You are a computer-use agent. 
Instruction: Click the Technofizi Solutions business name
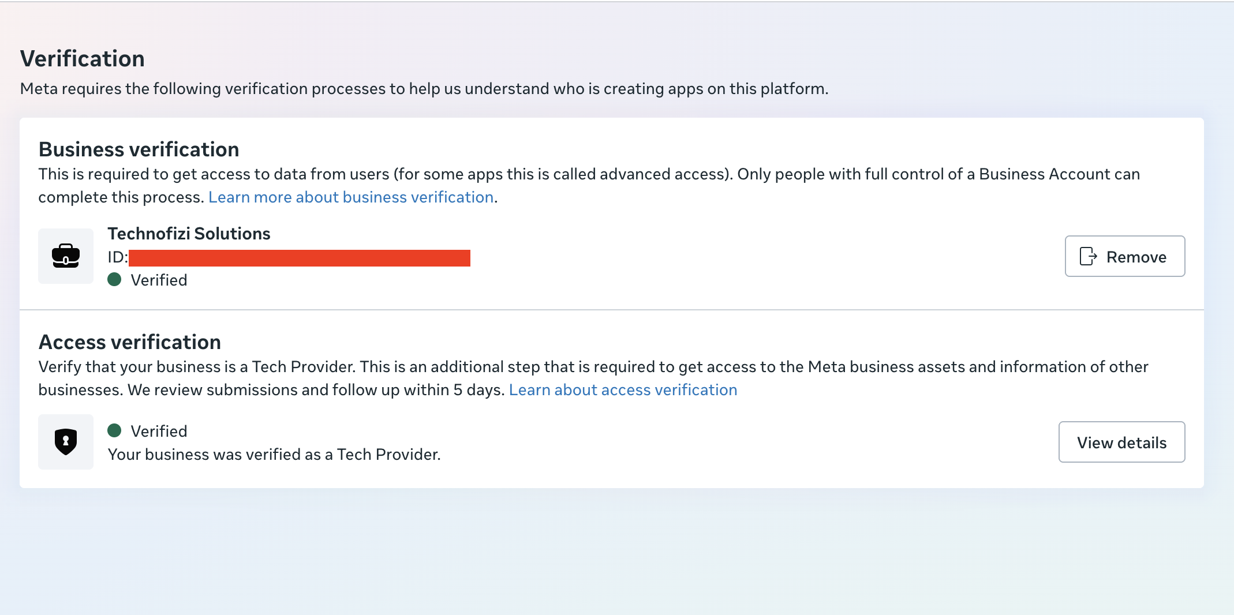pyautogui.click(x=189, y=234)
